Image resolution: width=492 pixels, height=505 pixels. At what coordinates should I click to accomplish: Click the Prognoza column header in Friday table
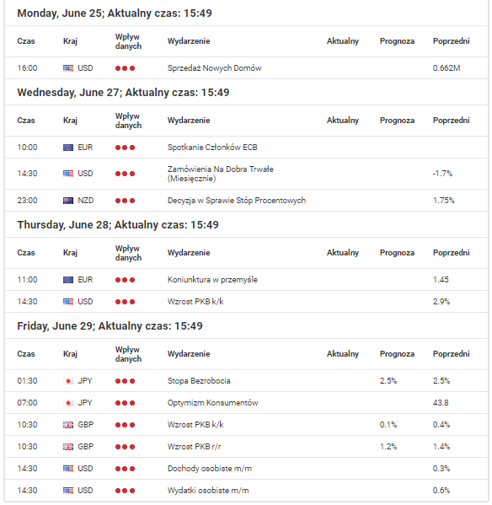tap(397, 353)
